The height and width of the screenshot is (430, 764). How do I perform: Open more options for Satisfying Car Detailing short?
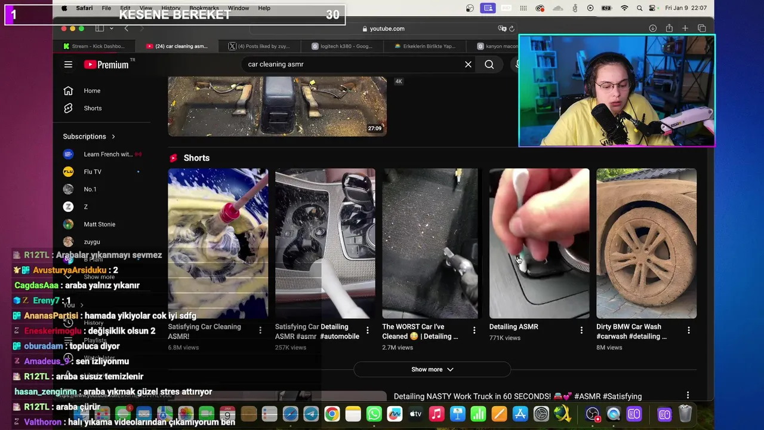pyautogui.click(x=367, y=330)
